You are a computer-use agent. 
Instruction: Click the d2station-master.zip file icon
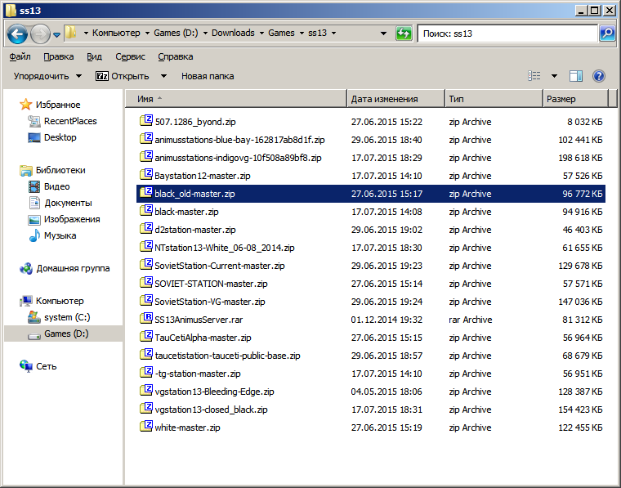pyautogui.click(x=146, y=229)
